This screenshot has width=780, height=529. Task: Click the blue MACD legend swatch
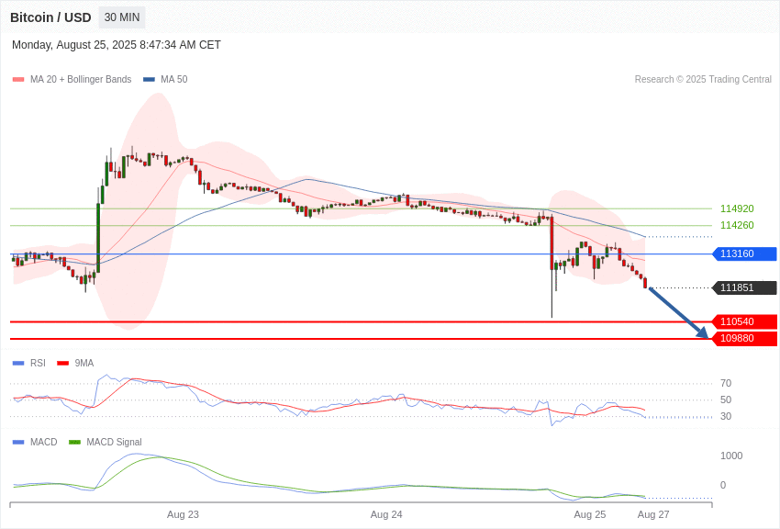[18, 442]
